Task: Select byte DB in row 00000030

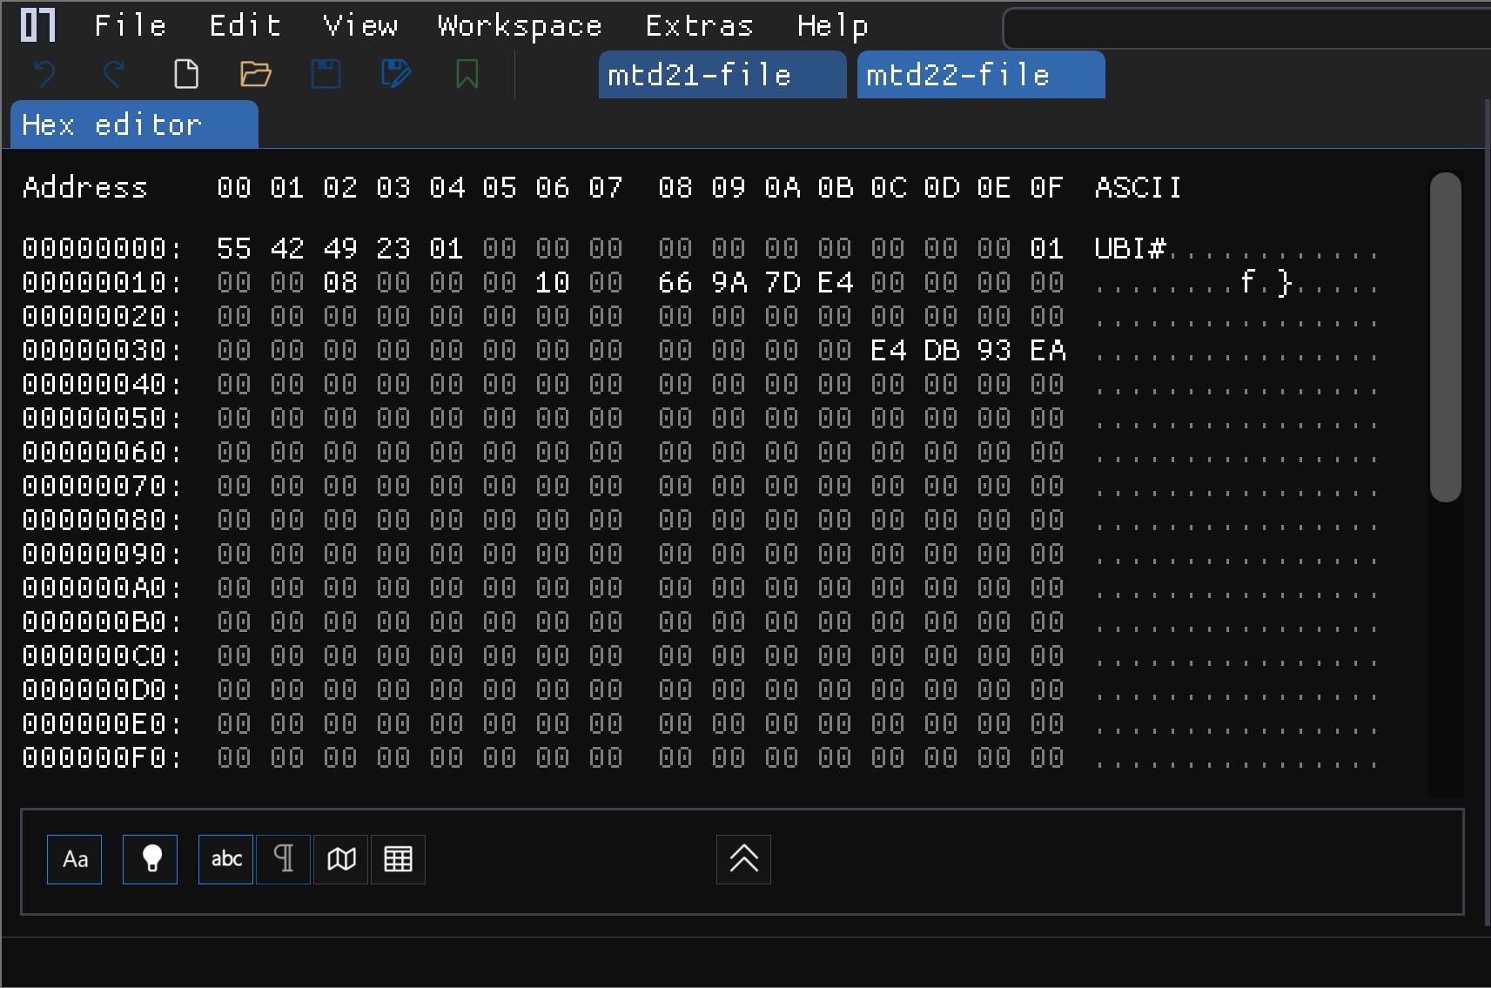Action: click(x=942, y=351)
